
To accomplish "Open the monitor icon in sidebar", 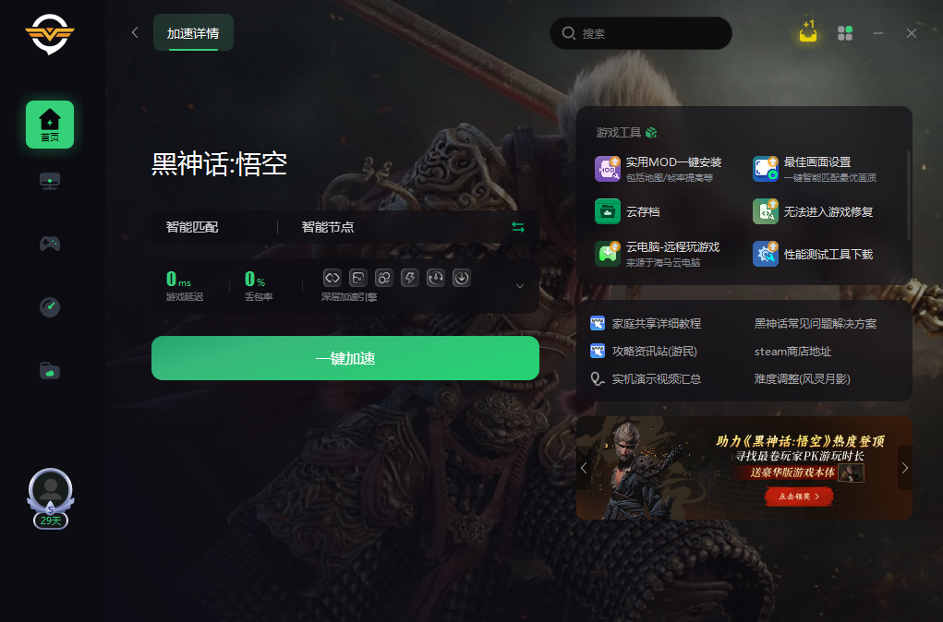I will (x=49, y=181).
